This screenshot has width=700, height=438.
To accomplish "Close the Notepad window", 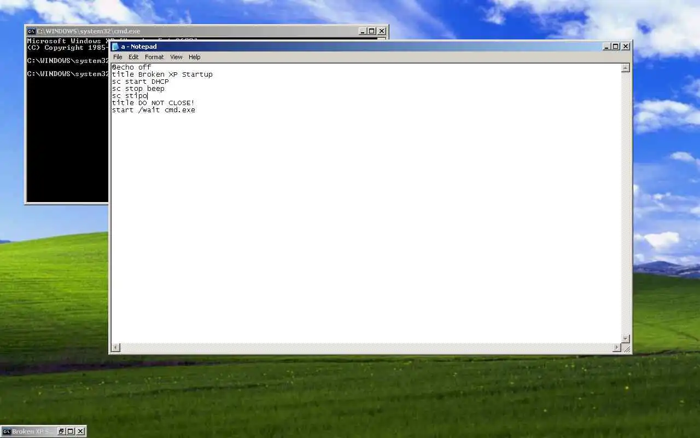I will [626, 47].
